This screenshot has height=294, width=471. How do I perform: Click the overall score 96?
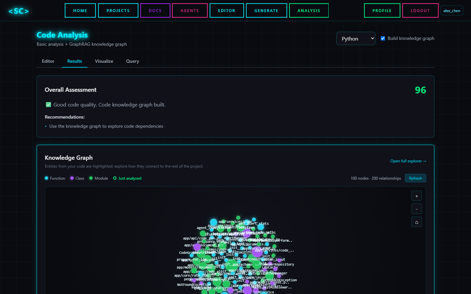click(421, 90)
